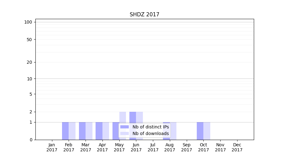Click the "Nb of distinct IPs" legend color swatch
This screenshot has height=157, width=282.
pyautogui.click(x=124, y=127)
